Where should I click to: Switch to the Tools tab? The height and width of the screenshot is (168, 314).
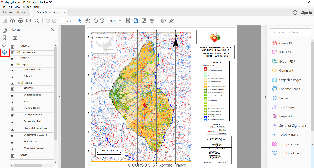[x=21, y=12]
